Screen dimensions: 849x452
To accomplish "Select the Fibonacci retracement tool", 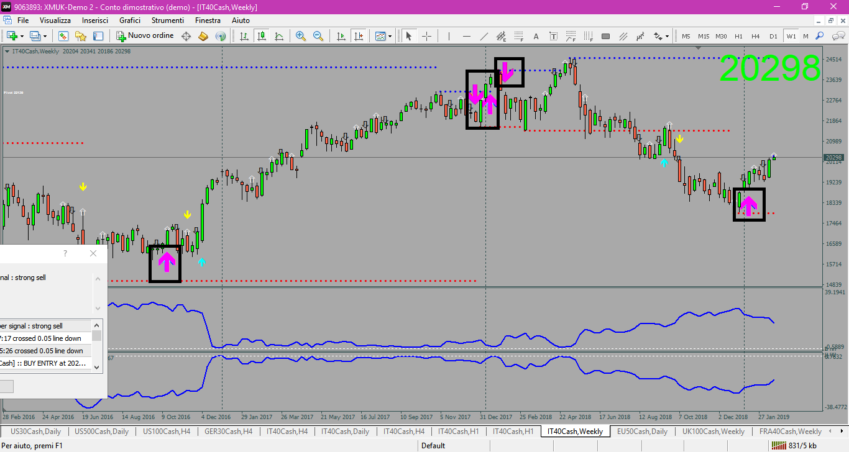I will point(518,36).
